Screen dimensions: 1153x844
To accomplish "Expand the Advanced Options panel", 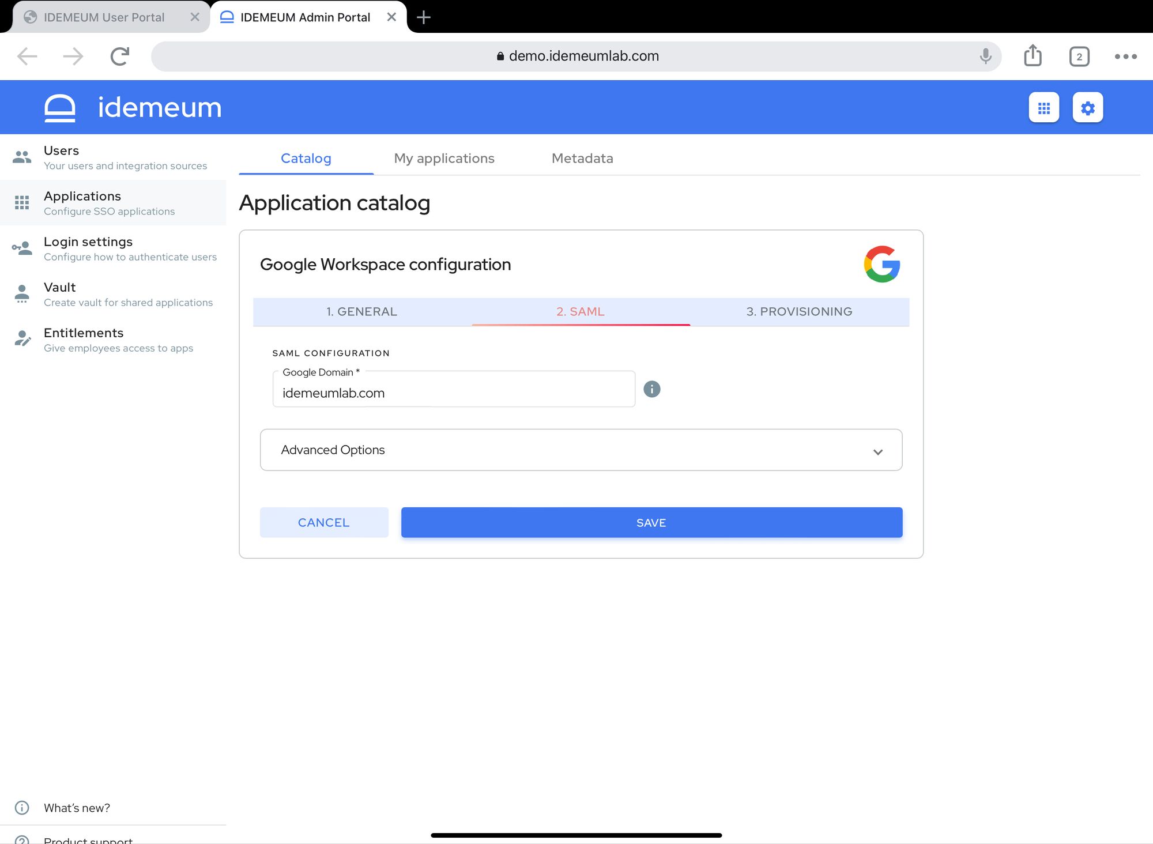I will (x=581, y=450).
